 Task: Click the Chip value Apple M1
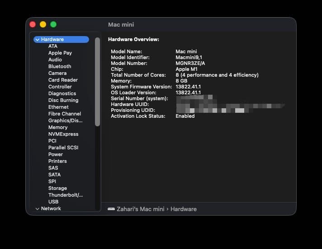186,69
